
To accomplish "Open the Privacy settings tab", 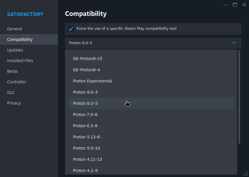I will click(29, 103).
